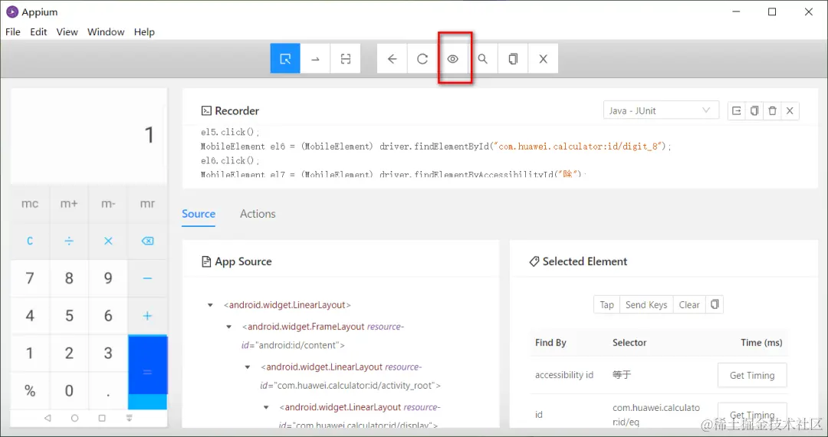
Task: Toggle boilerplate code icon in Recorder
Action: pos(736,111)
